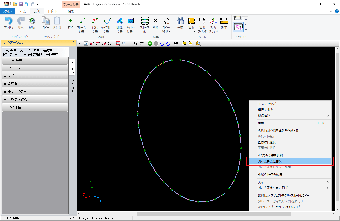340x221 pixels.
Task: Click the 平板要素鉄筋 link
Action: (x=33, y=55)
